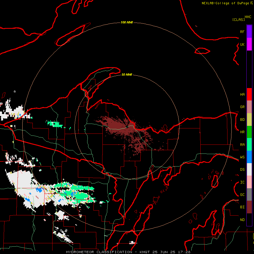The height and width of the screenshot is (254, 254).
Task: Click the small green rain echo northwest of radar
Action: click(55, 124)
